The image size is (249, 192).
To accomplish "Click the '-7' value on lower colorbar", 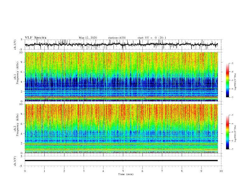I will pos(232,149).
